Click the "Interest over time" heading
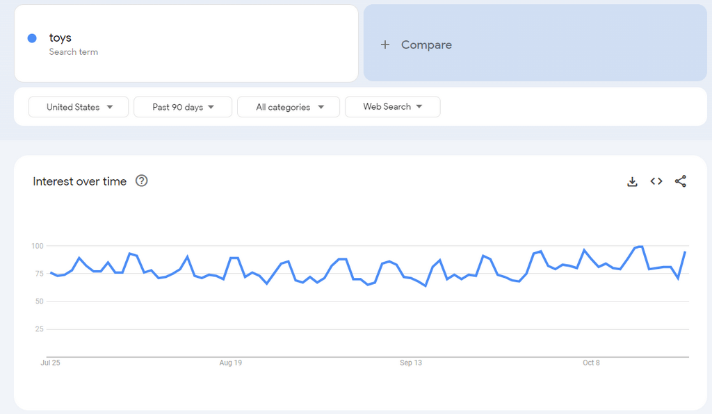Viewport: 712px width, 414px height. click(x=79, y=181)
